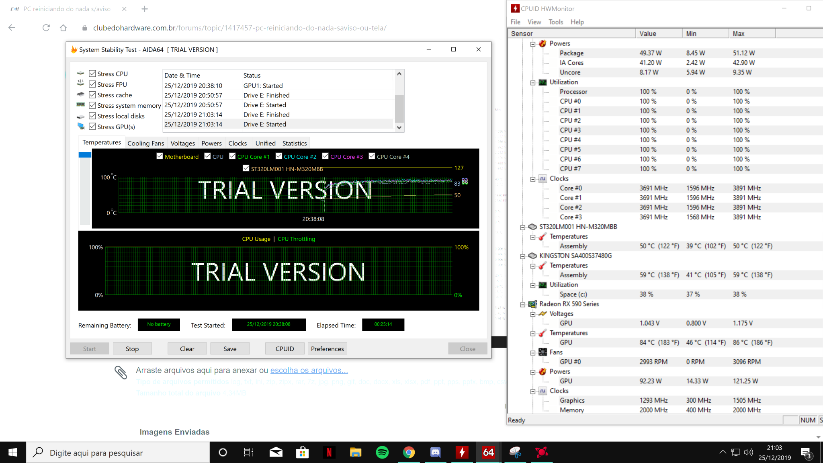Toggle Motherboard temperature graph checkbox

160,156
